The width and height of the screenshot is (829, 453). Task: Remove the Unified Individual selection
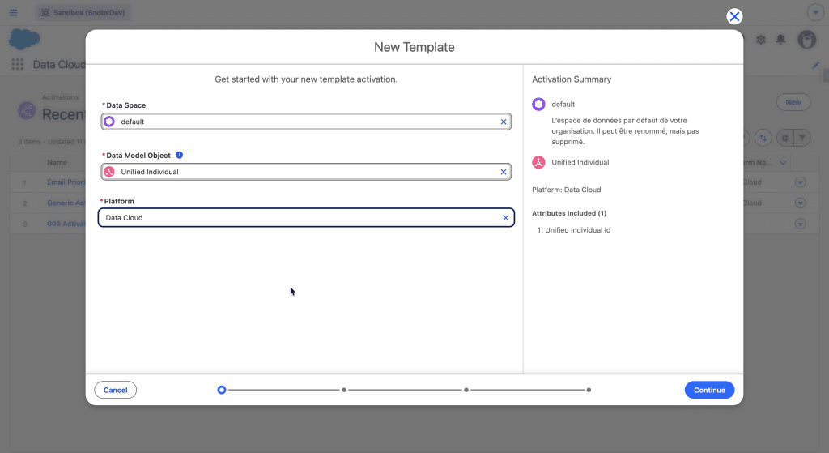pyautogui.click(x=503, y=172)
